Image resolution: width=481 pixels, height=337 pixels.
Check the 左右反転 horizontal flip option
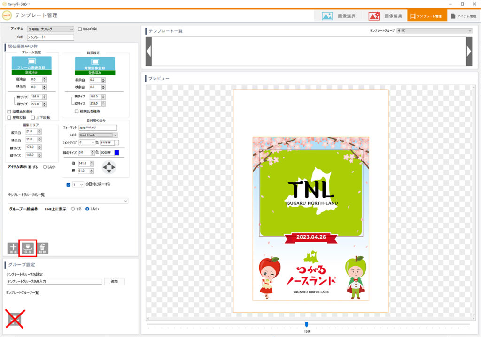[10, 118]
